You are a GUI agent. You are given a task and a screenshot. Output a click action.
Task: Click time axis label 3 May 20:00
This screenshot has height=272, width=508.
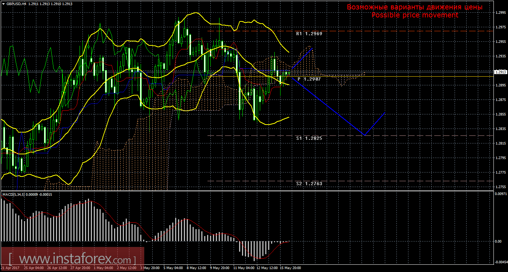pos(150,268)
